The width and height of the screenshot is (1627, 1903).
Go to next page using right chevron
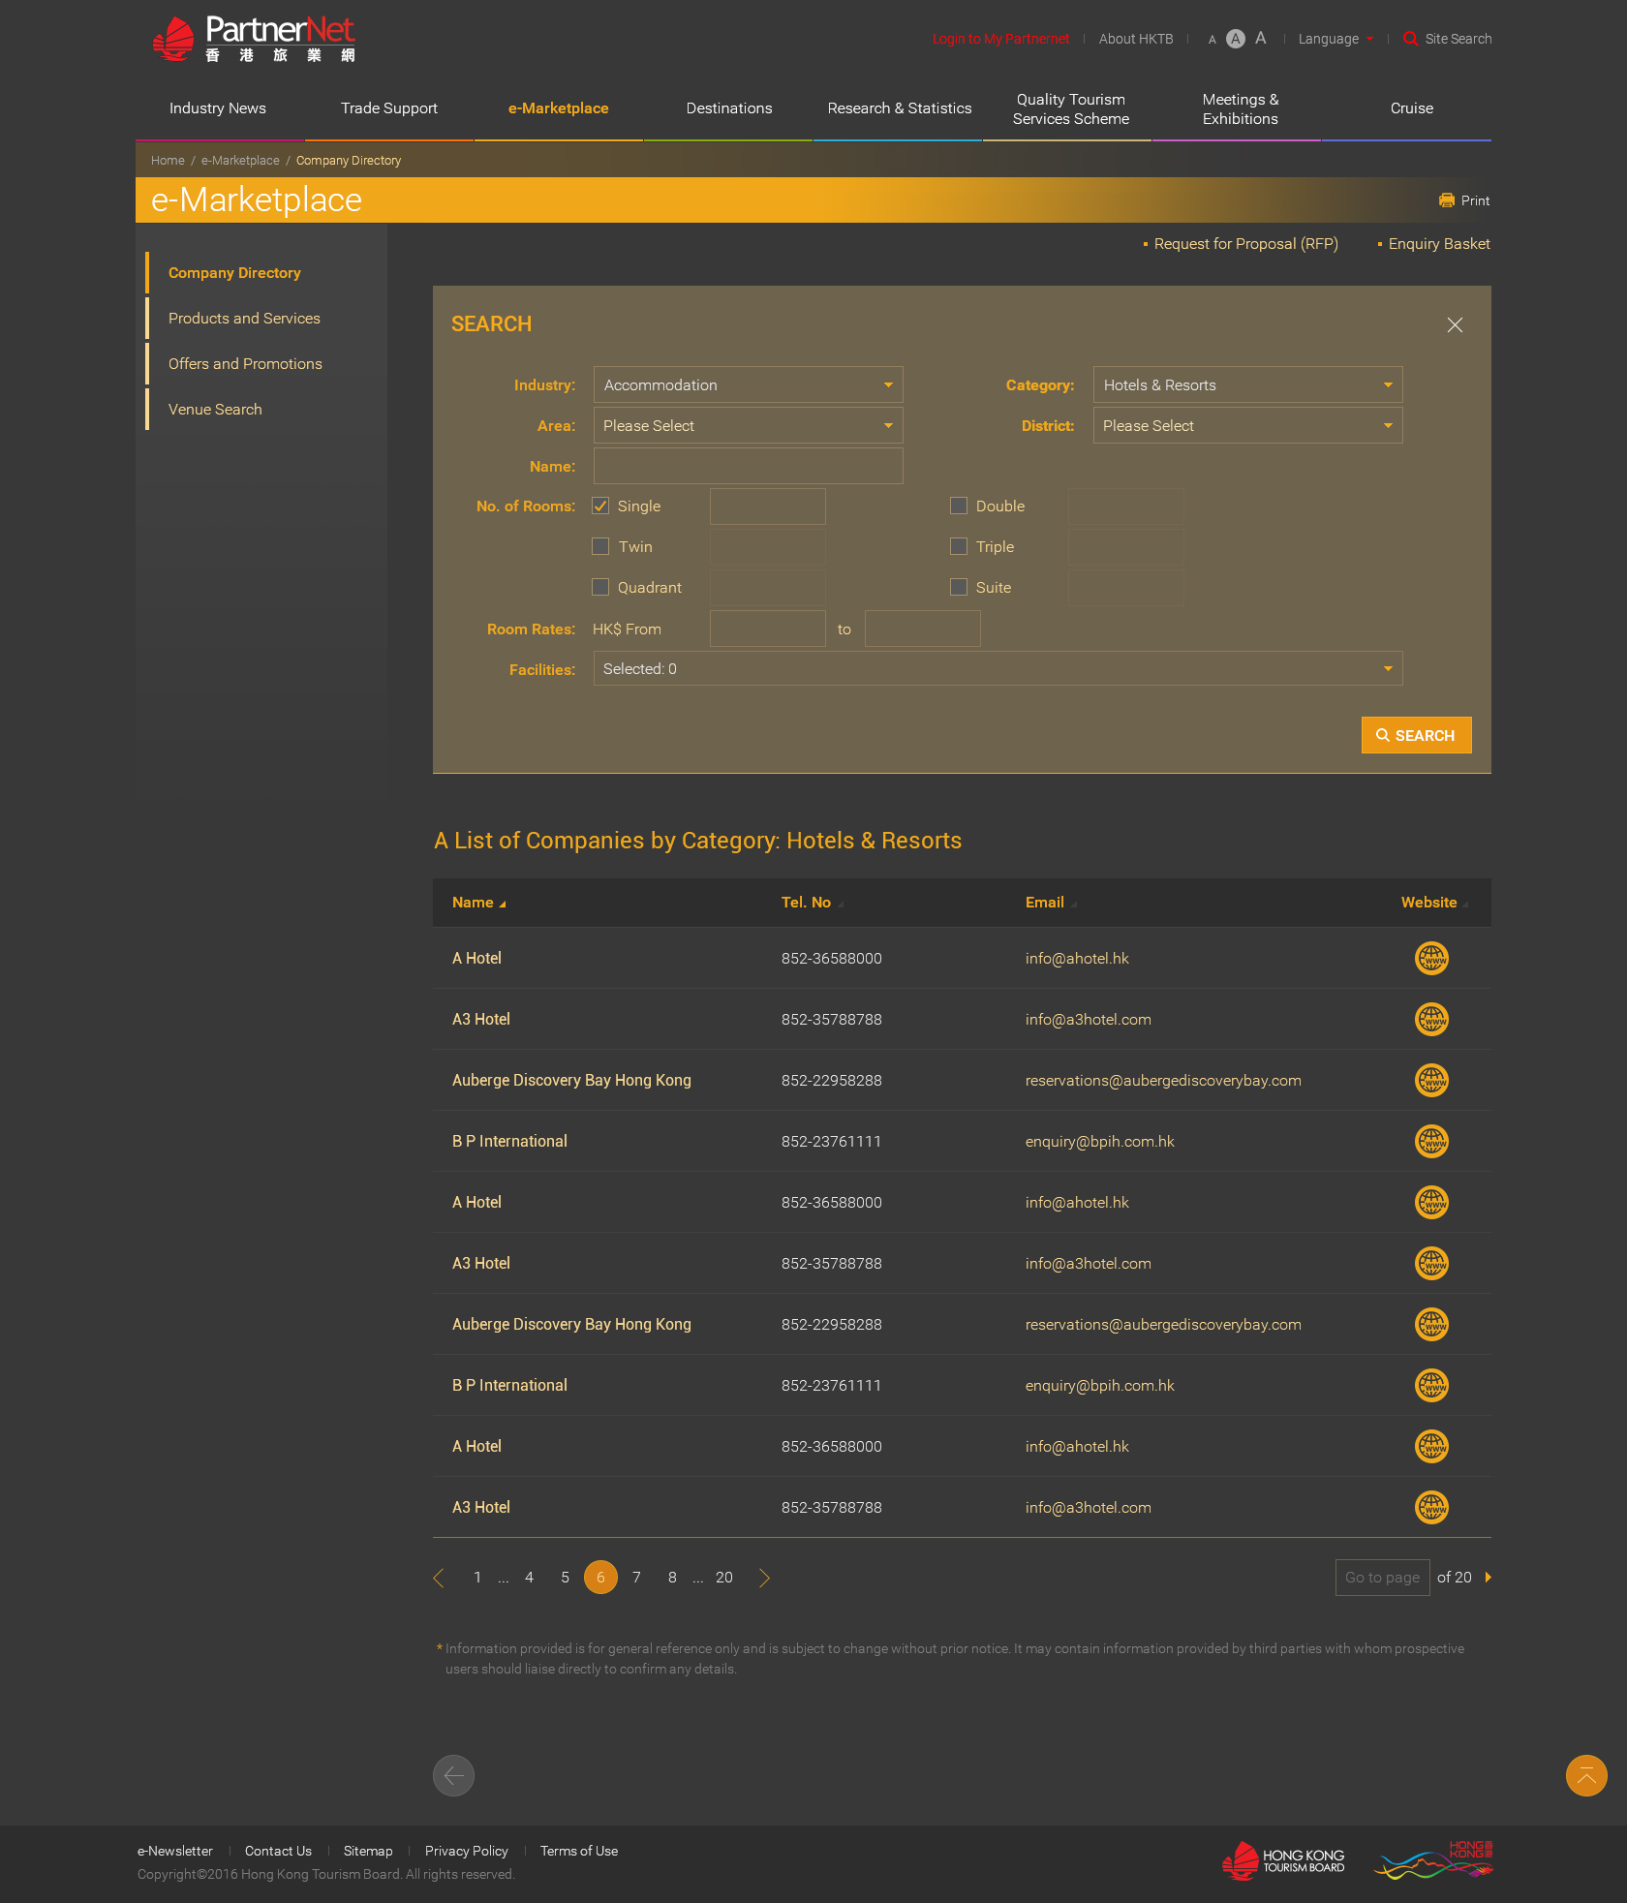tap(764, 1578)
